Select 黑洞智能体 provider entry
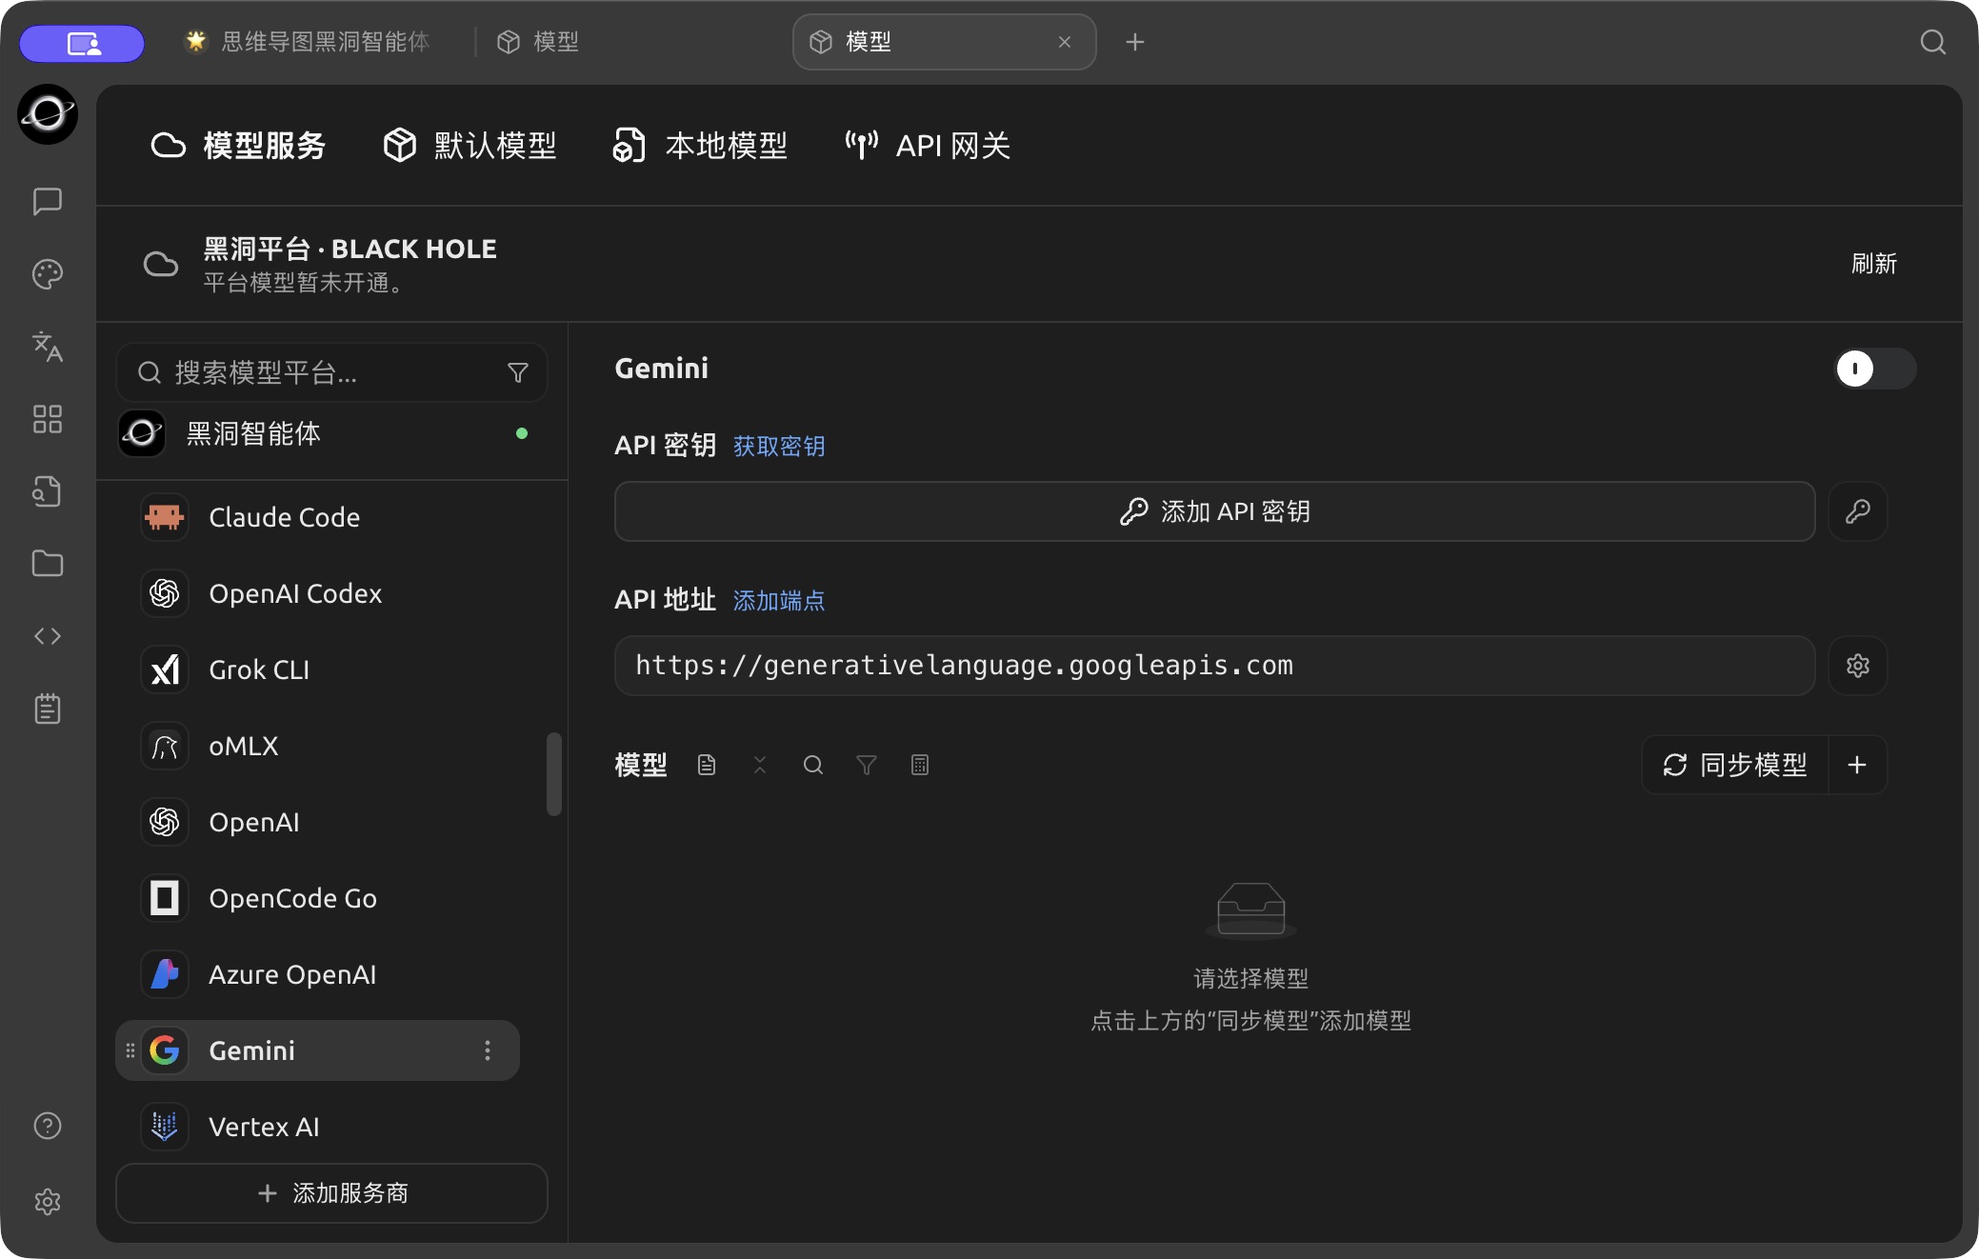 coord(331,433)
